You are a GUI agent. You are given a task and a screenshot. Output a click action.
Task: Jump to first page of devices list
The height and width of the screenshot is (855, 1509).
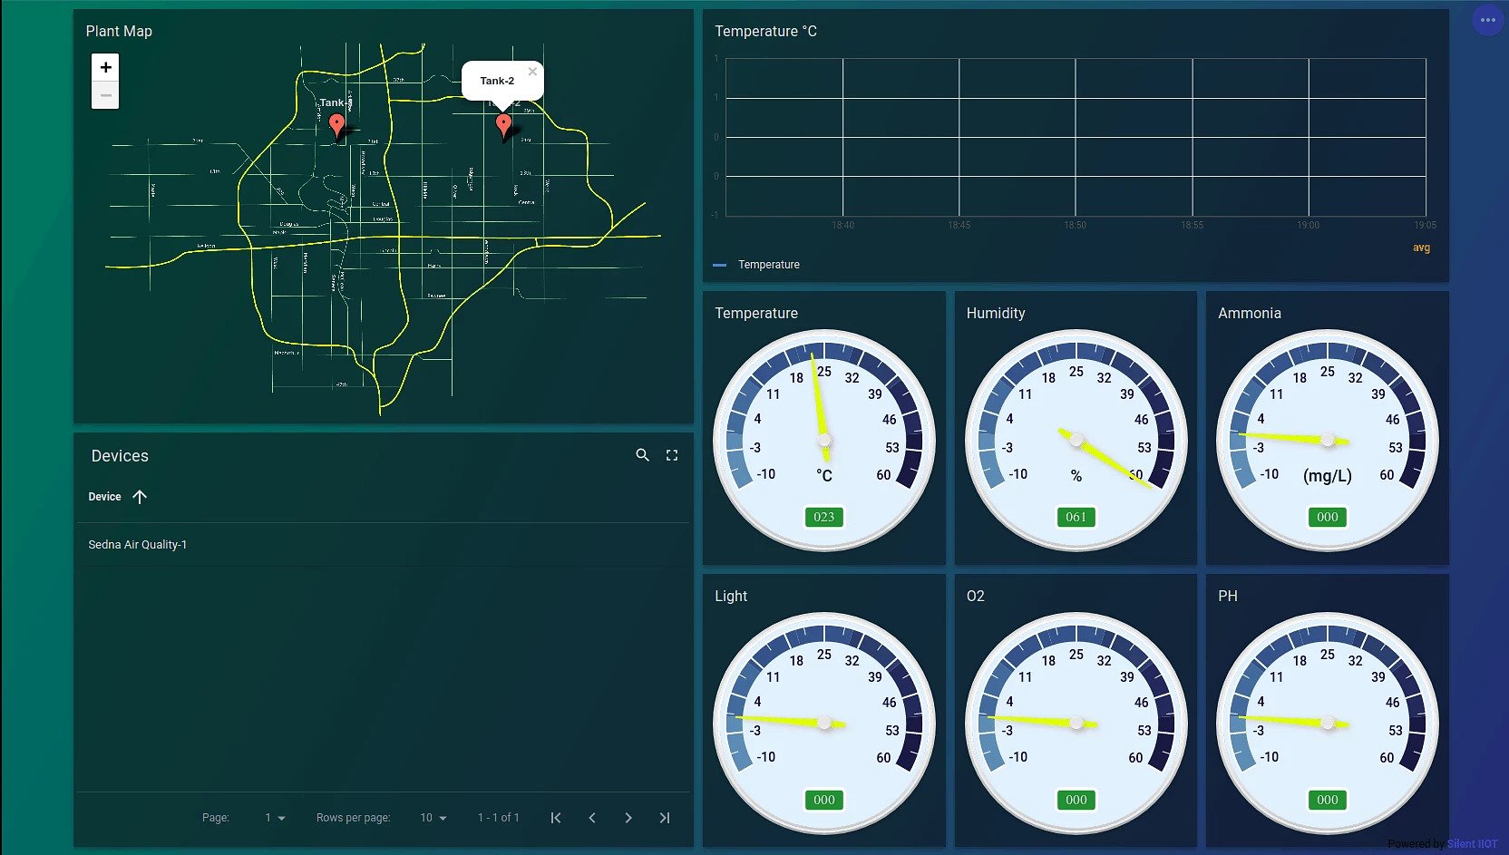click(556, 817)
